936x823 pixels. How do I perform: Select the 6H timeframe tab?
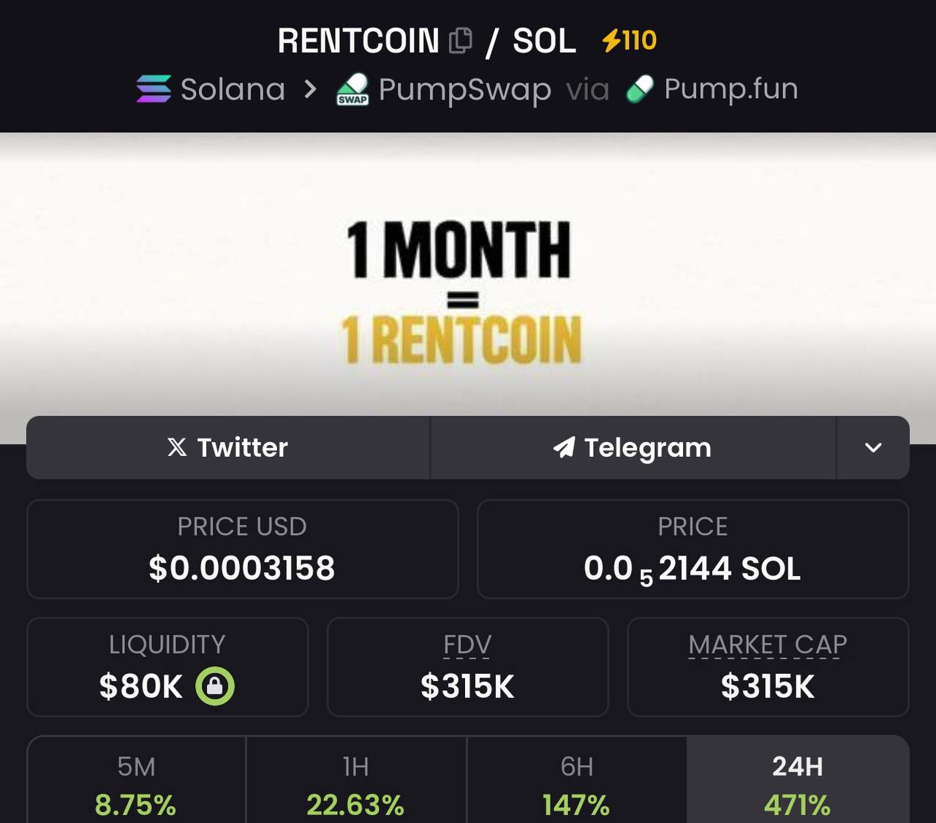576,780
